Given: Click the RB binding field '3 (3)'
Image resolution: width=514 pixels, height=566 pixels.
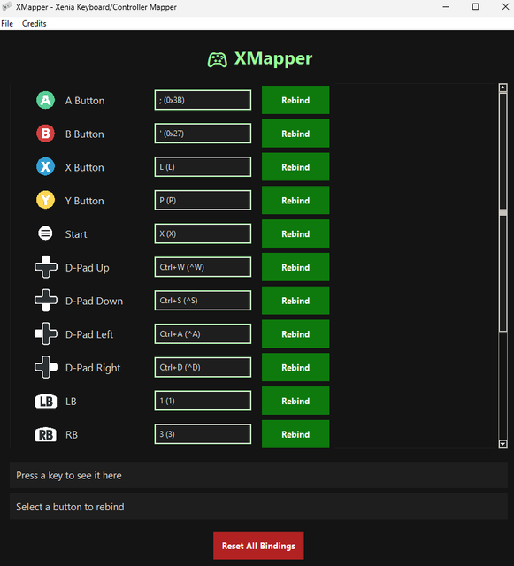Looking at the screenshot, I should click(203, 434).
